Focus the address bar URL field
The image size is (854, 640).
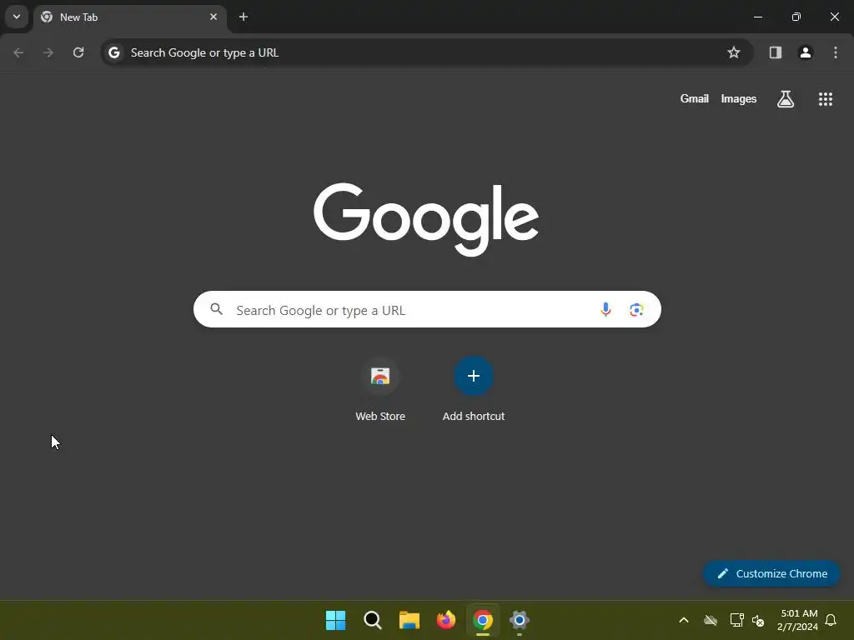[x=427, y=52]
